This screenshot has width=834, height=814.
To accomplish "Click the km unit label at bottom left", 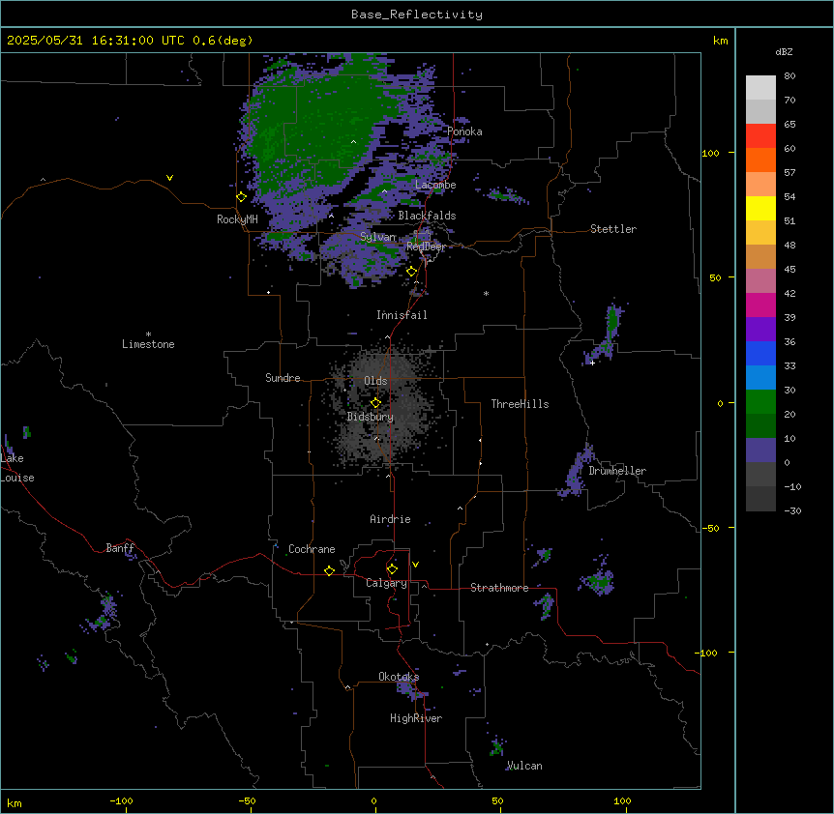I will point(15,803).
